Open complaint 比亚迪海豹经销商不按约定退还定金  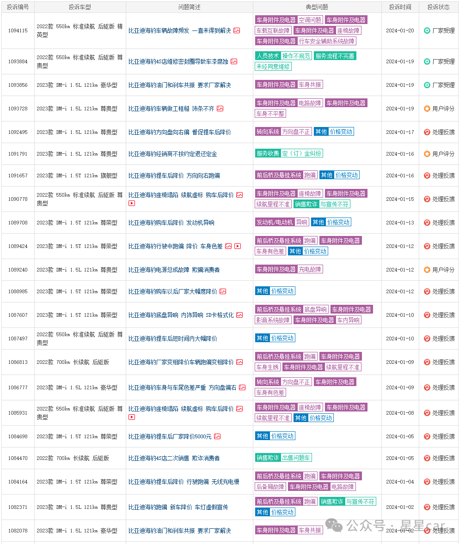point(172,154)
